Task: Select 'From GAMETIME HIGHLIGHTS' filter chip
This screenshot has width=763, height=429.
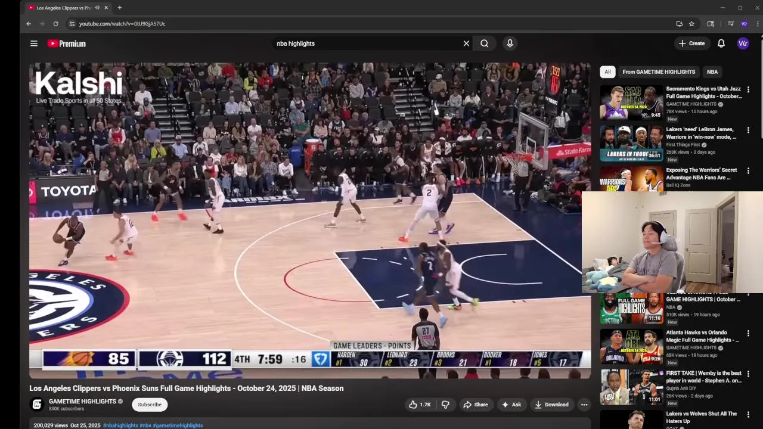Action: coord(659,71)
